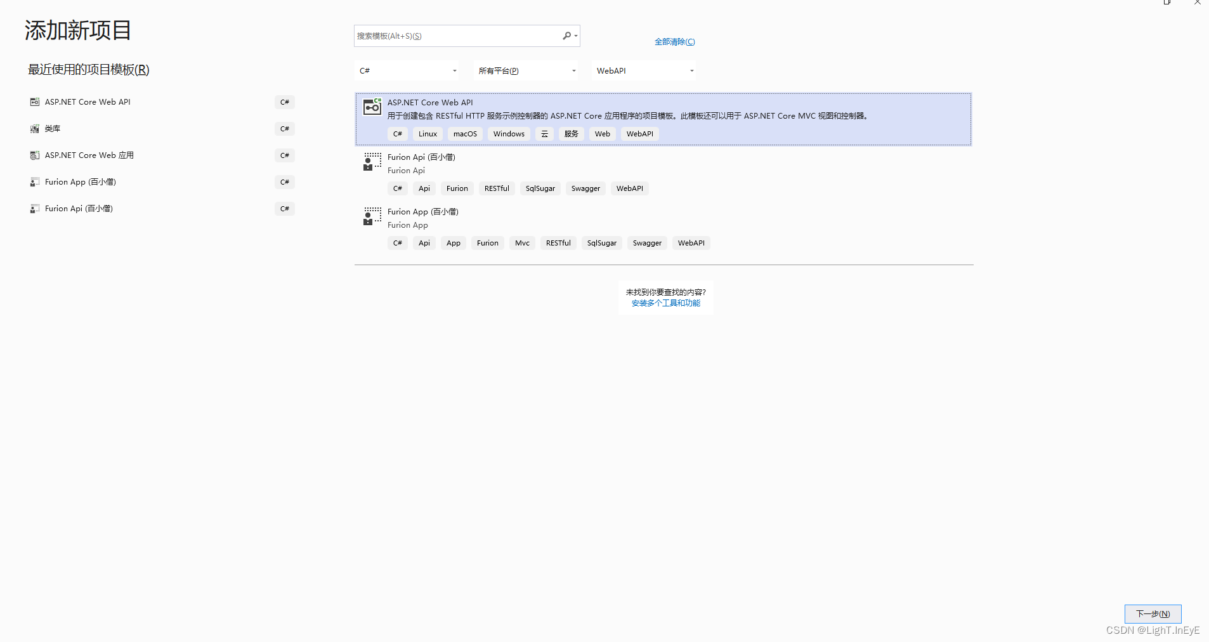Screen dimensions: 1209x642
Task: Click the Web tag on ASP.NET Core Web API
Action: pyautogui.click(x=603, y=134)
